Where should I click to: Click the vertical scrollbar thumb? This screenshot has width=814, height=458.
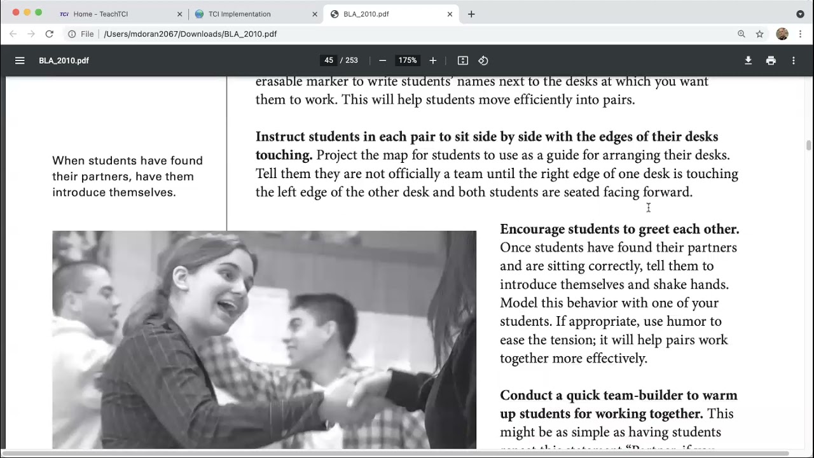pyautogui.click(x=809, y=145)
